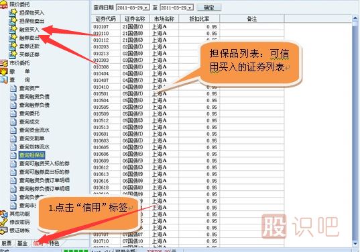Select row with code 010303
Screen dimensions: 360x252
click(187, 60)
